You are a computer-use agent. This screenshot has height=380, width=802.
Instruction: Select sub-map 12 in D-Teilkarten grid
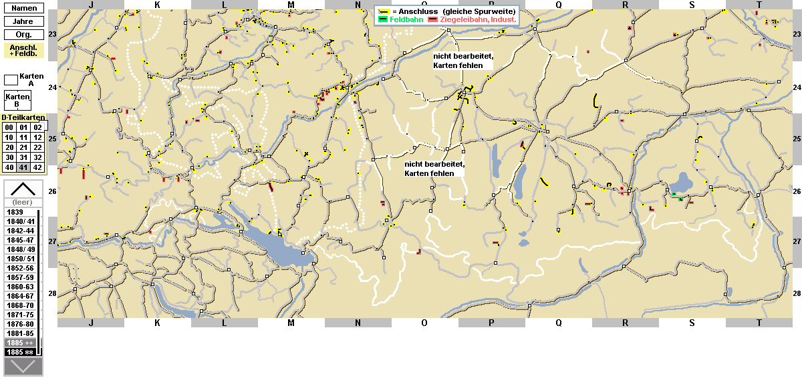[x=37, y=137]
